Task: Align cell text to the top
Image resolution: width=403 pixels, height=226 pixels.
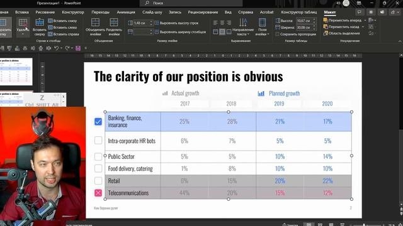Action: coord(215,32)
